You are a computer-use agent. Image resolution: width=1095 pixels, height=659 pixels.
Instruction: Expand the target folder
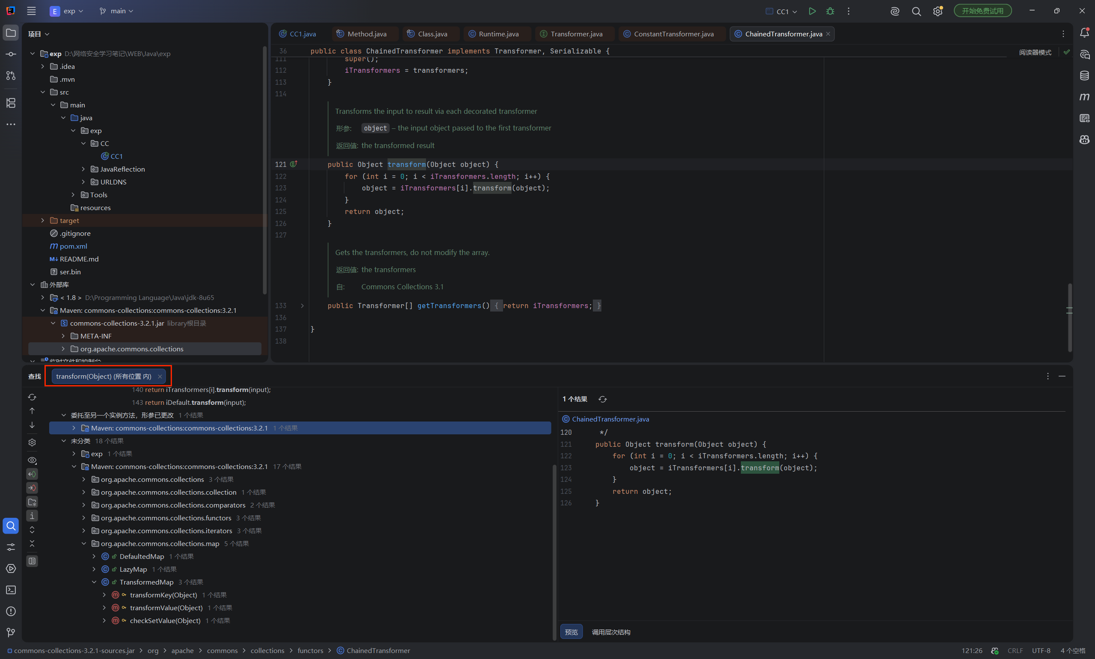point(43,220)
